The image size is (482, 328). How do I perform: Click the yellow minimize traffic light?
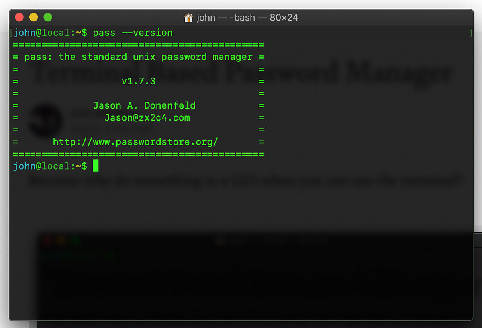[33, 17]
